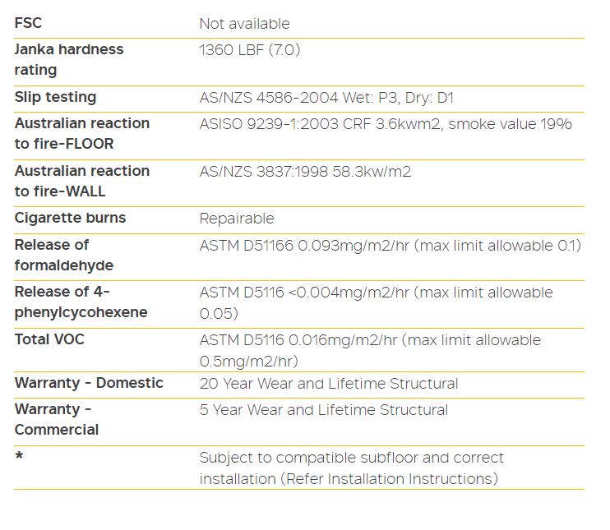This screenshot has width=610, height=530.
Task: Select the ASTM D51166 0.093mg/m2/hr value
Action: 390,246
